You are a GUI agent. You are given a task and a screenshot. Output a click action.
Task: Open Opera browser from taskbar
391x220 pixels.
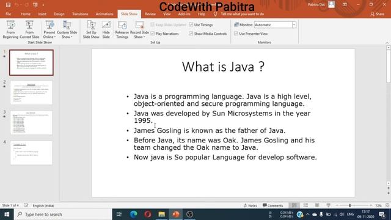(x=148, y=215)
